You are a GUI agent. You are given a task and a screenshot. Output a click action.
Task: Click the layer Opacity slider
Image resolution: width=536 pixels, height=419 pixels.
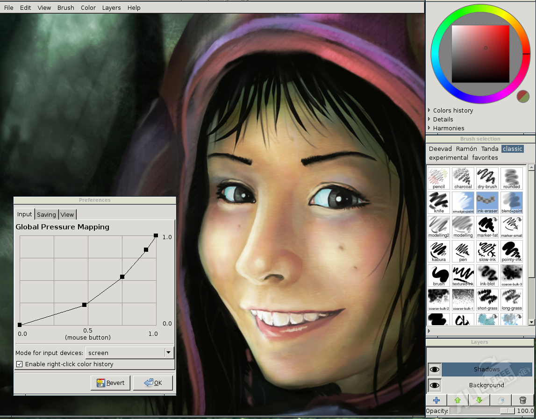click(x=482, y=411)
